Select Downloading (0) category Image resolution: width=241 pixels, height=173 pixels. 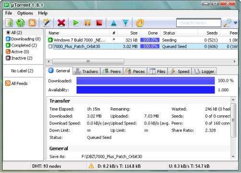point(24,39)
